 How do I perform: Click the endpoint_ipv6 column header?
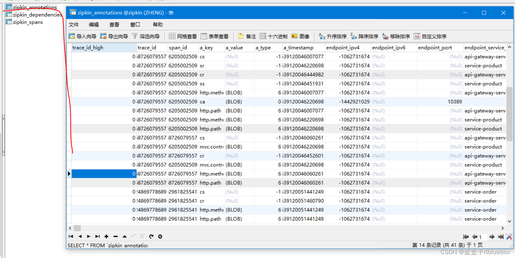coord(394,48)
